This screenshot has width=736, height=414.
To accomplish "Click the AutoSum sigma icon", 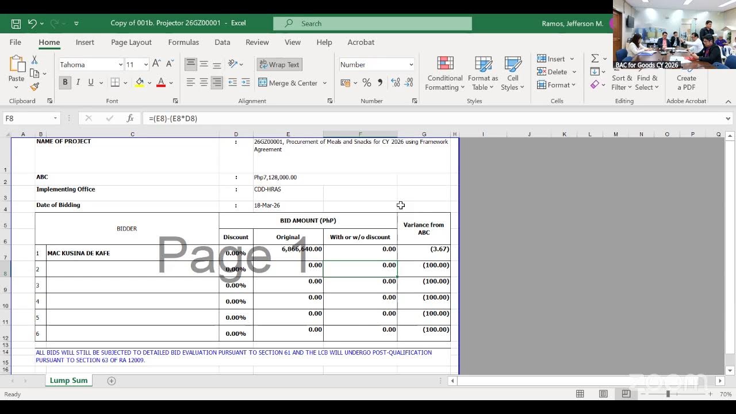I will (x=595, y=59).
